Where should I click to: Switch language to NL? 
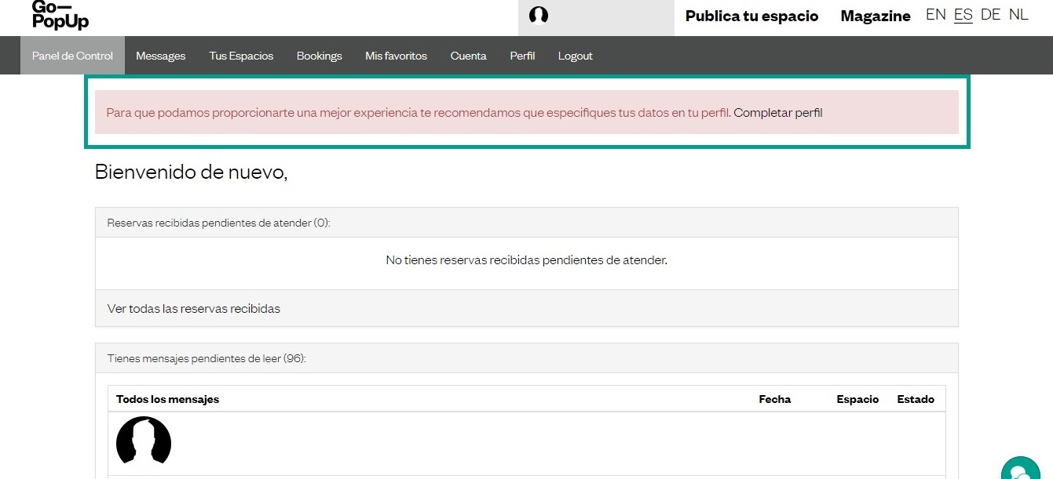1018,15
